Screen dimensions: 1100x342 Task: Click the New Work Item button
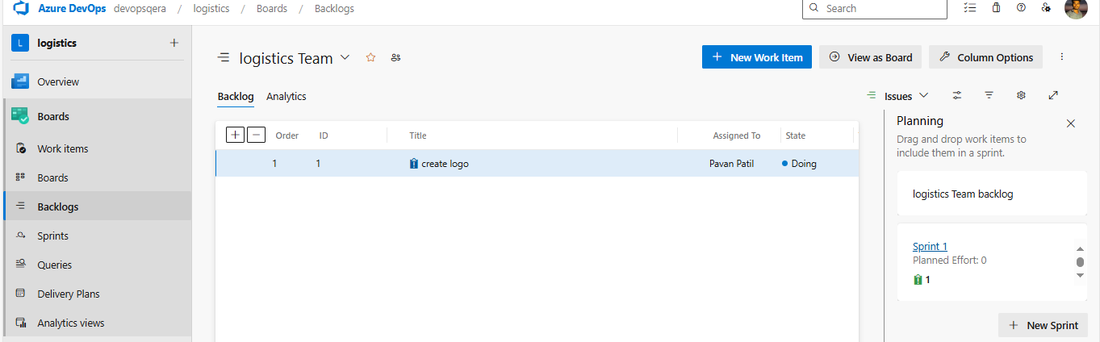[757, 57]
